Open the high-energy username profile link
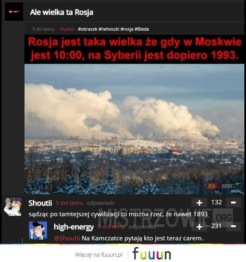Viewport: 246px width, 262px height. tap(74, 227)
